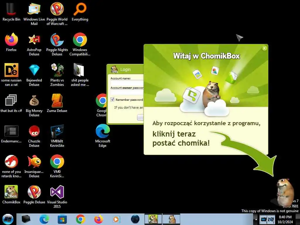The image size is (300, 225).
Task: Open the black box taskbar icon
Action: (26, 219)
